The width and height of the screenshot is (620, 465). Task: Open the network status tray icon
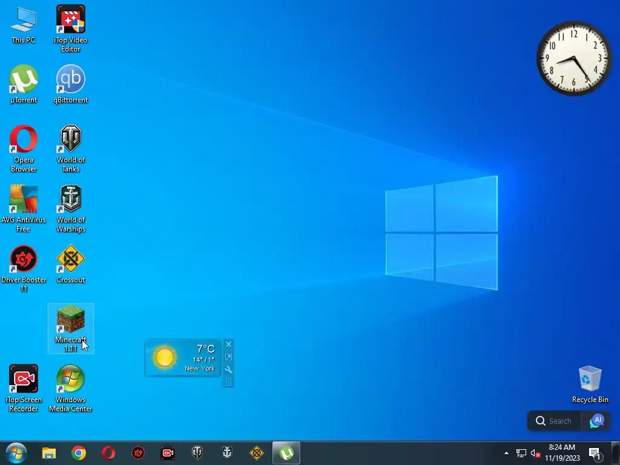tap(521, 453)
